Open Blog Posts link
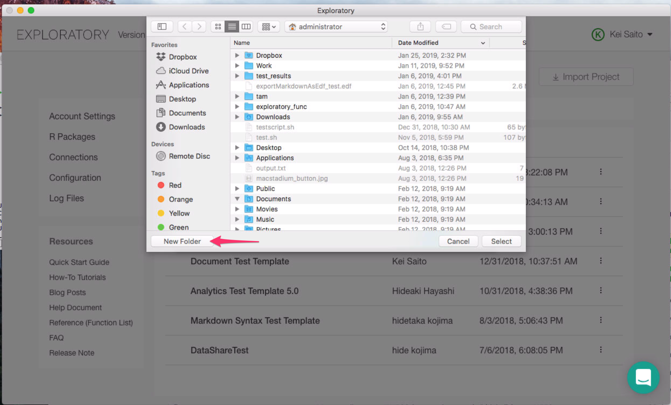The width and height of the screenshot is (671, 405). point(67,292)
